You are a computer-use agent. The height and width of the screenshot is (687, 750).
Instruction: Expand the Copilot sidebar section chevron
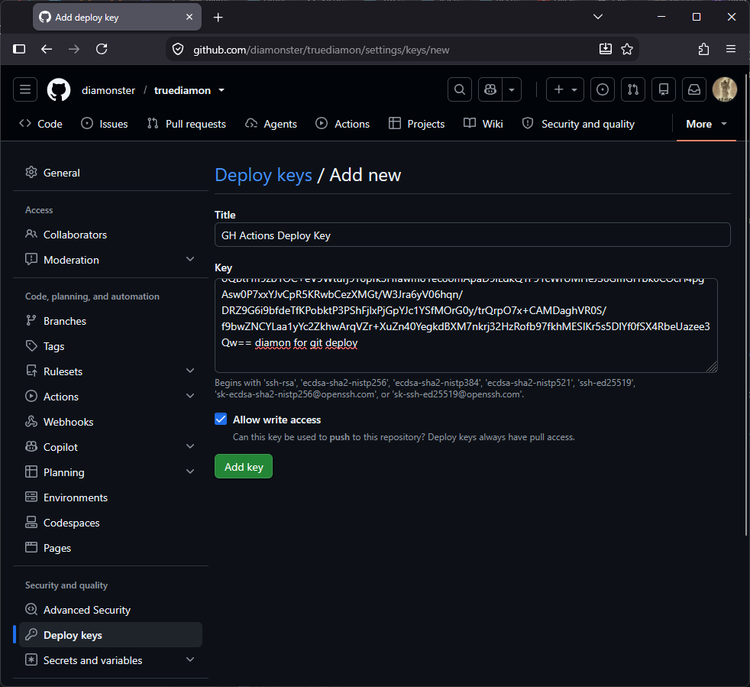point(190,447)
